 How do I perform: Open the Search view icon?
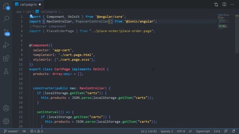tap(6, 19)
